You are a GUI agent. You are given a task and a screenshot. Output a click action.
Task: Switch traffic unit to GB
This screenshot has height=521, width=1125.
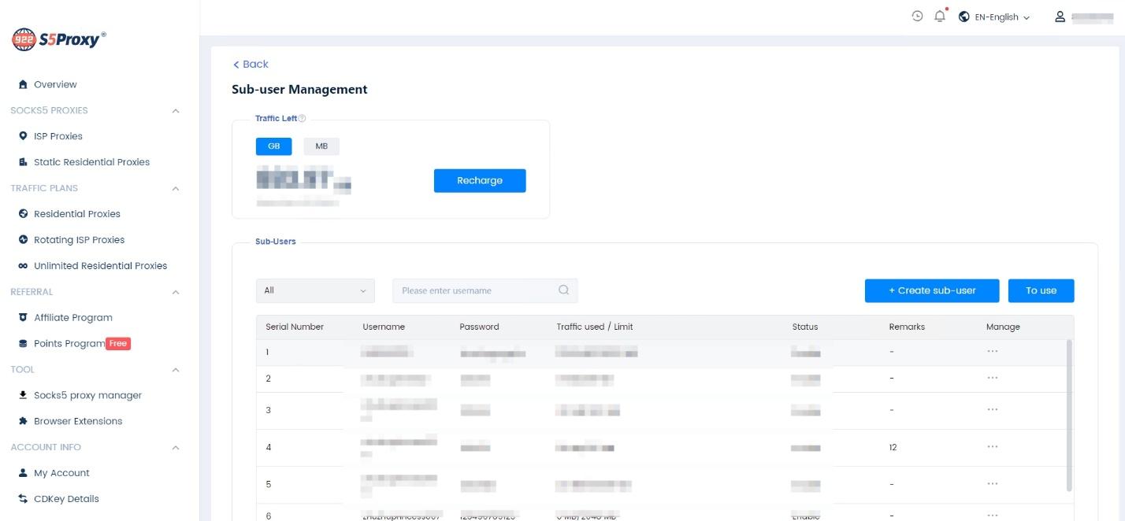tap(273, 146)
